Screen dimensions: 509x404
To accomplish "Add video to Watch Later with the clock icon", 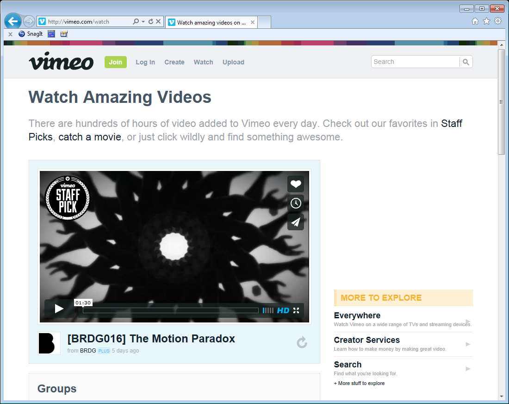I will coord(296,203).
